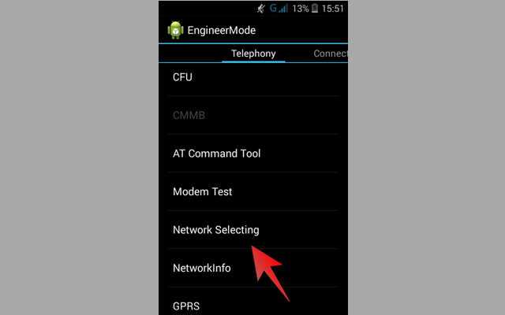
Task: Switch to the Telephony tab
Action: [253, 54]
